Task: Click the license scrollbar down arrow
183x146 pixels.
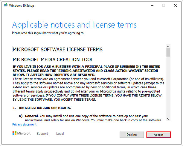Action: coord(168,119)
